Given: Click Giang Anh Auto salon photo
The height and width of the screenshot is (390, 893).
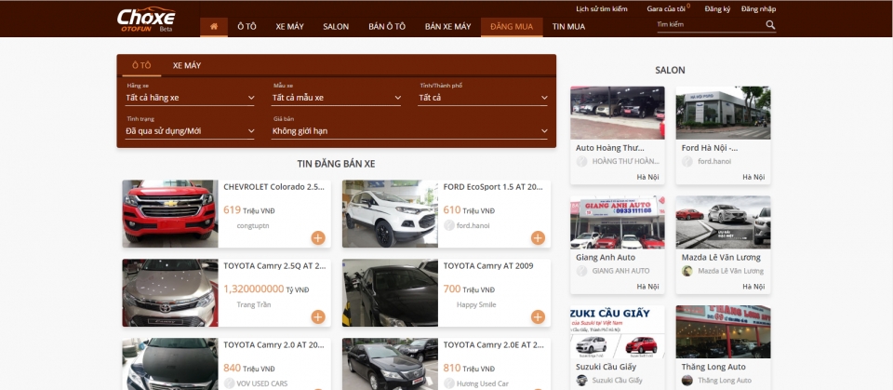Looking at the screenshot, I should point(618,222).
